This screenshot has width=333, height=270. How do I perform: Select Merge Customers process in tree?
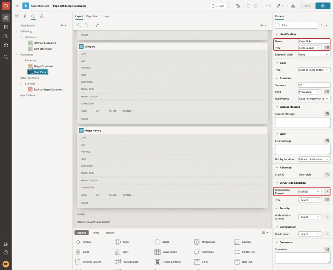[43, 66]
